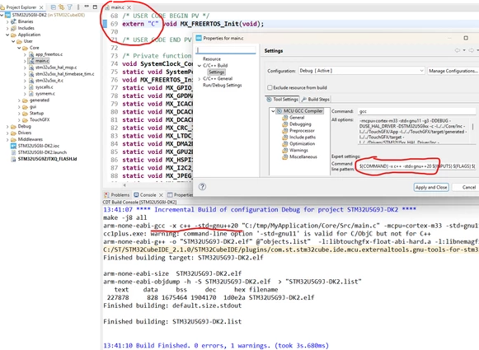Image resolution: width=479 pixels, height=350 pixels.
Task: Switch to the Build Steps tab
Action: [x=316, y=100]
